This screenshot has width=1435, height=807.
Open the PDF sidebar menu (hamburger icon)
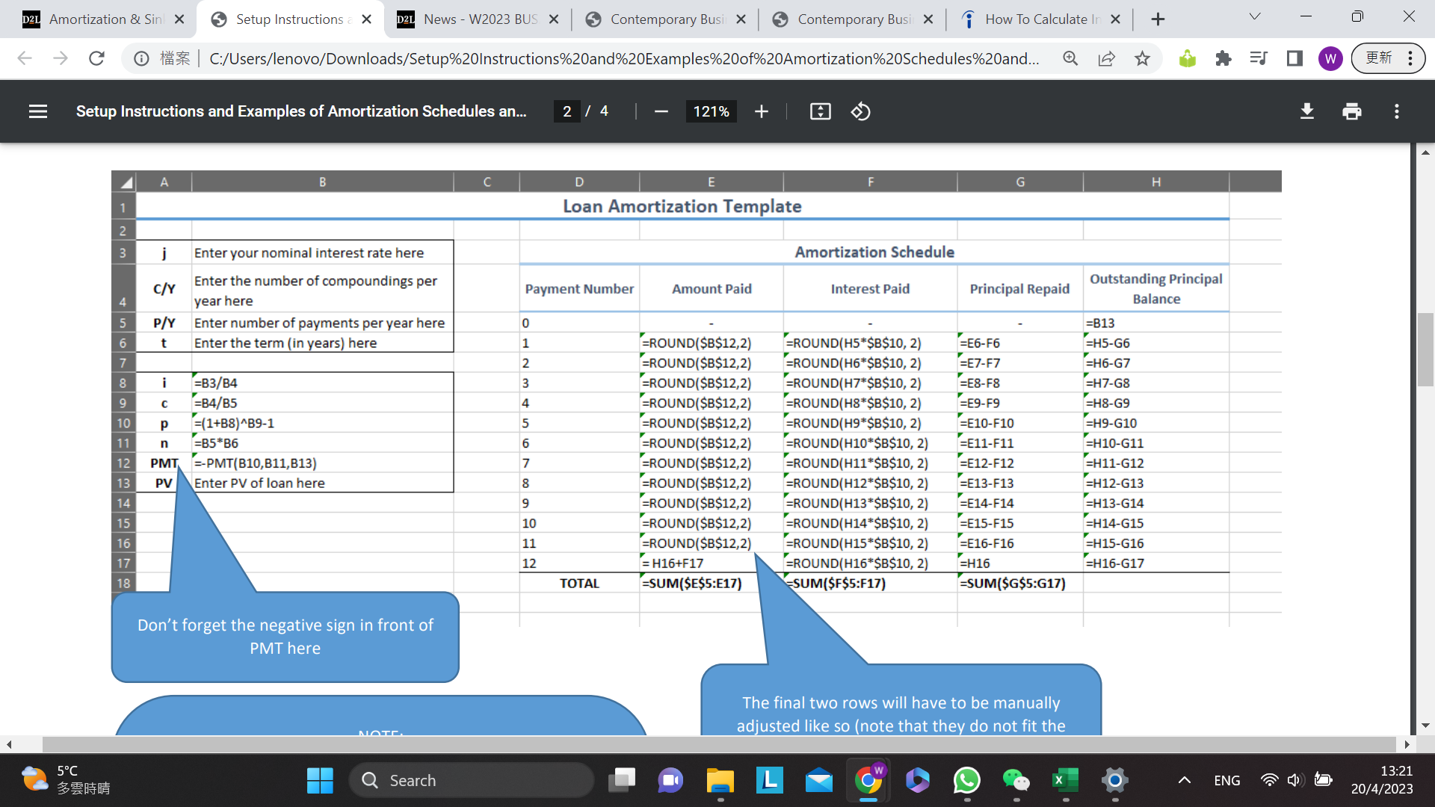[38, 111]
